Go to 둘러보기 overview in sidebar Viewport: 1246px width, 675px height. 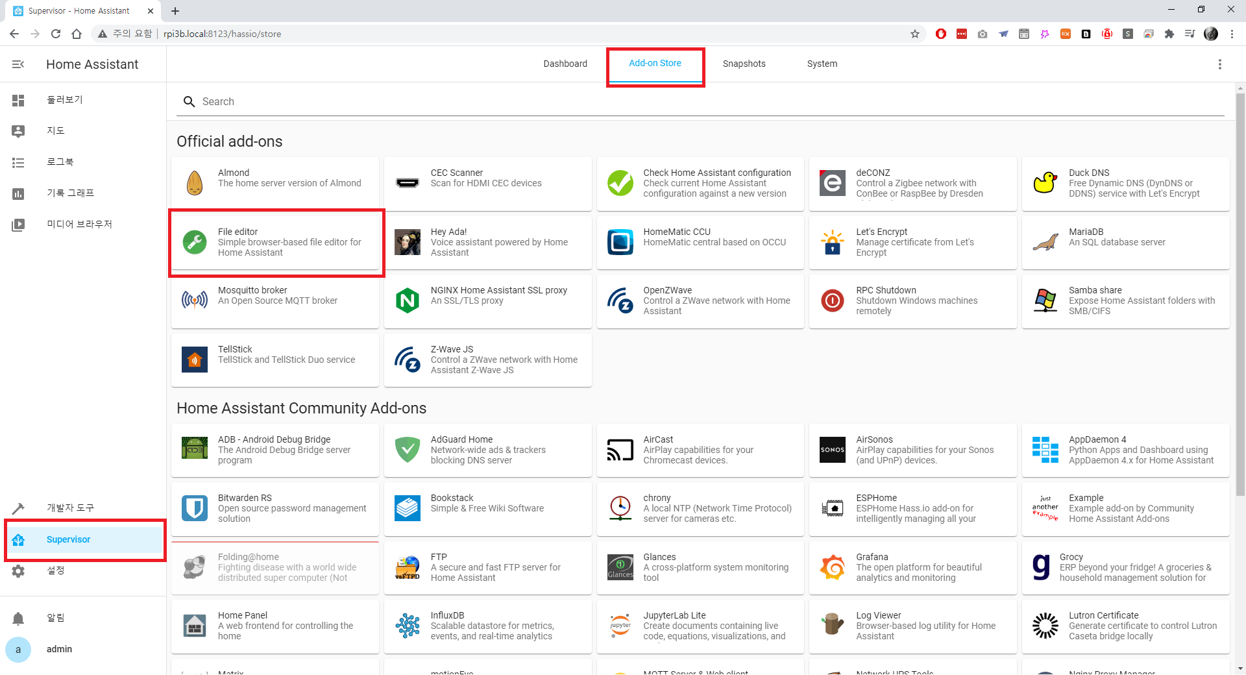point(84,100)
